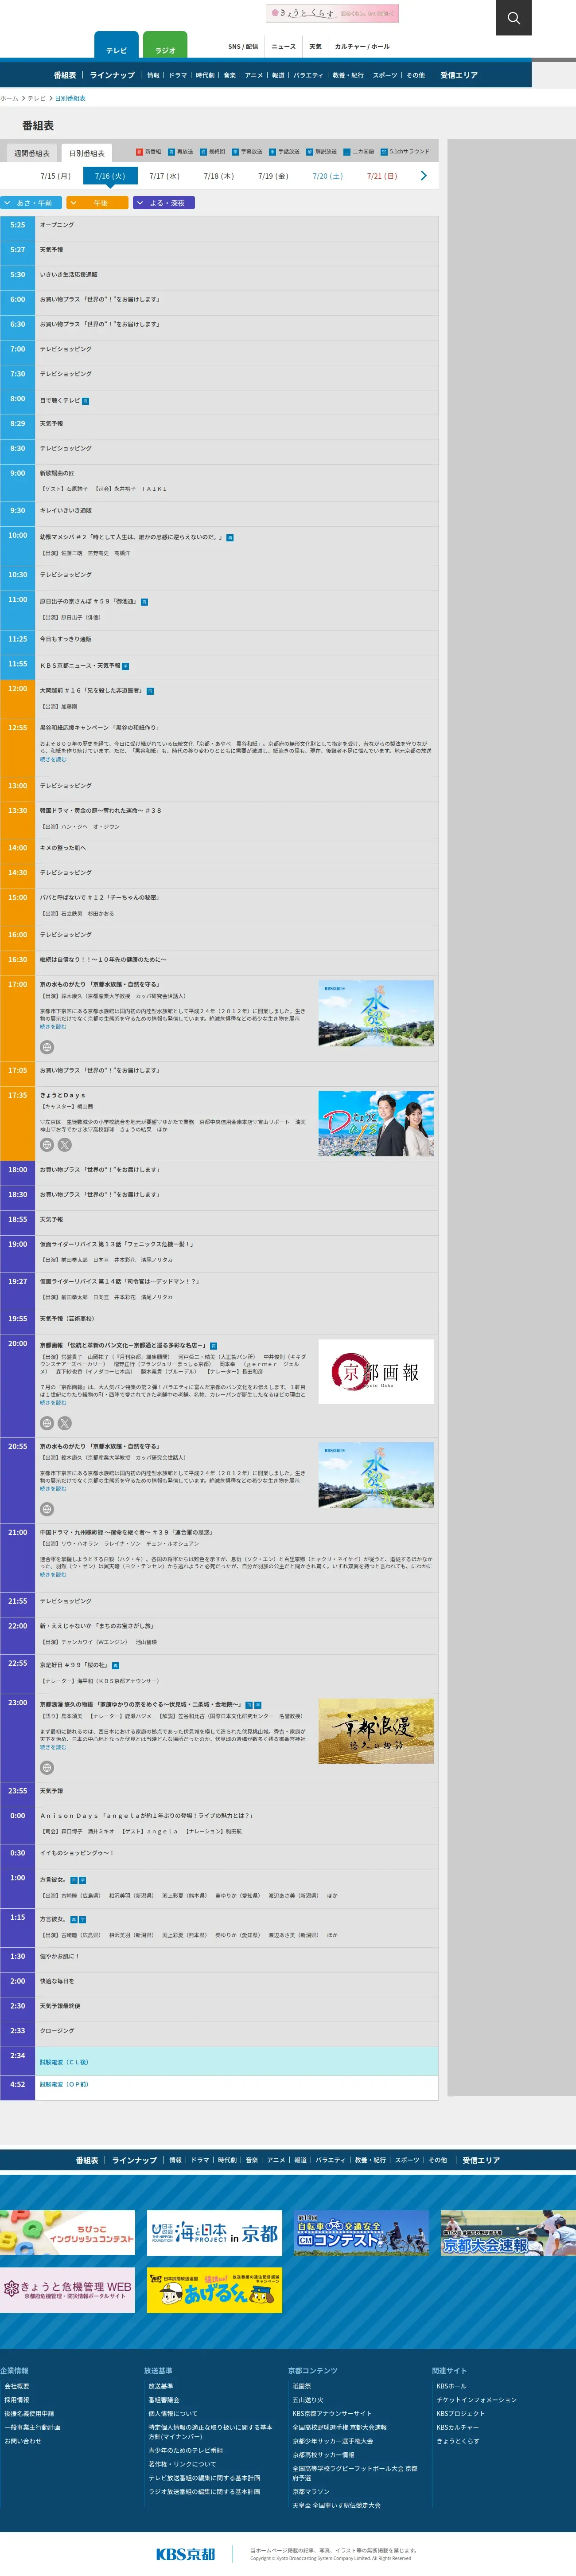The height and width of the screenshot is (2576, 576).
Task: Switch to 週間番組表 tab
Action: (32, 153)
